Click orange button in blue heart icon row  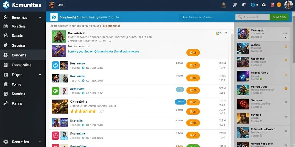click(x=193, y=65)
